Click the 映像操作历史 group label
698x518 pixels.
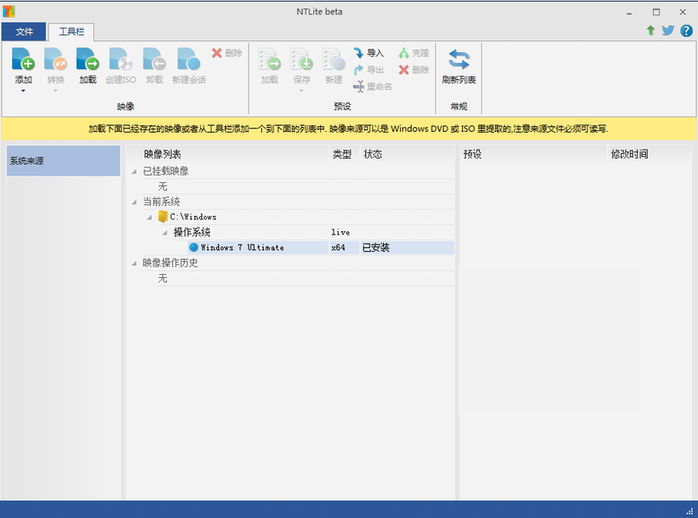coord(170,263)
